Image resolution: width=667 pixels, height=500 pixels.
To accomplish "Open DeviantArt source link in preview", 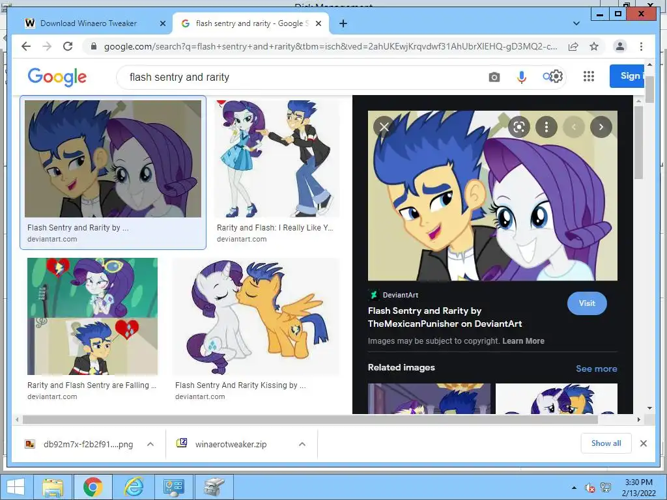I will (393, 295).
